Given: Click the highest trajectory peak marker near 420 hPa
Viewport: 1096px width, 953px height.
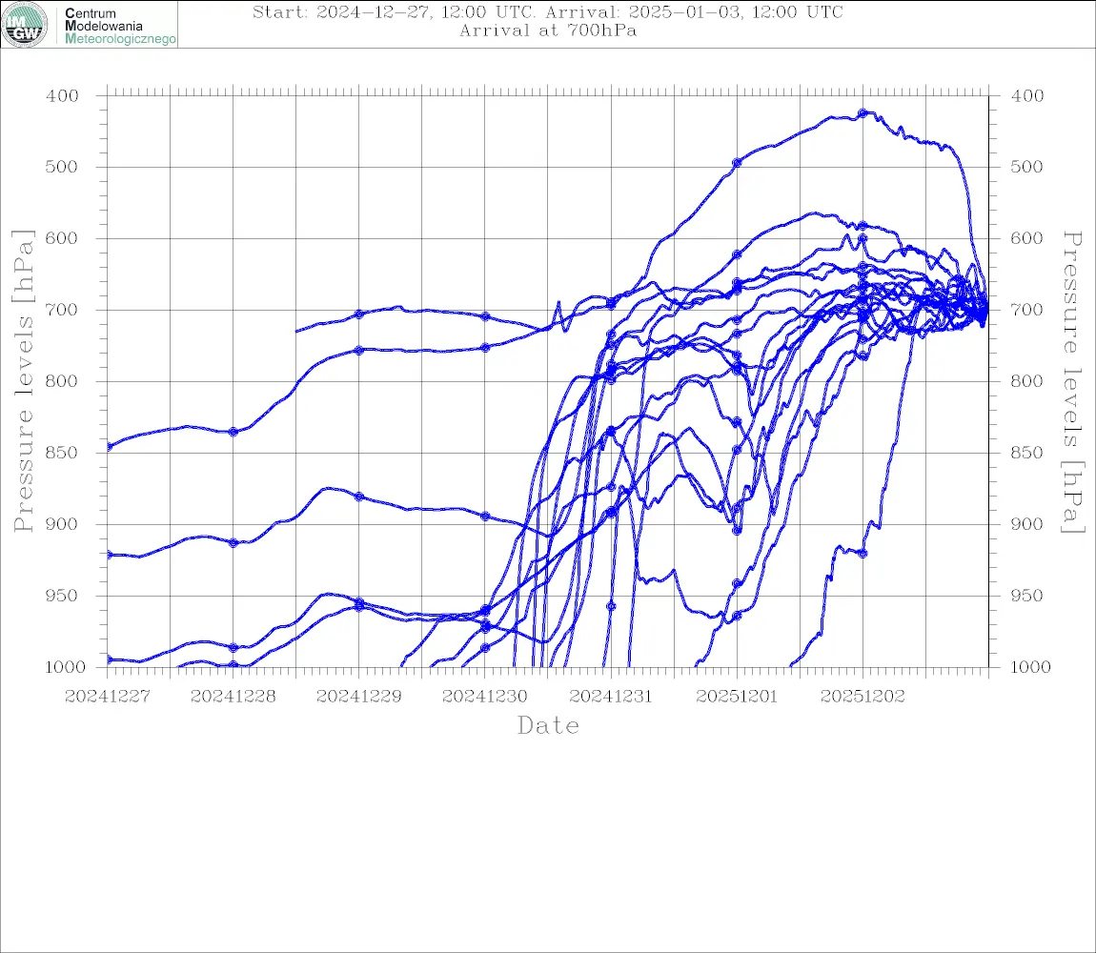Looking at the screenshot, I should click(863, 113).
